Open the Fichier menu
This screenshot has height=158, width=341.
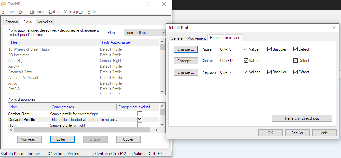(8, 12)
